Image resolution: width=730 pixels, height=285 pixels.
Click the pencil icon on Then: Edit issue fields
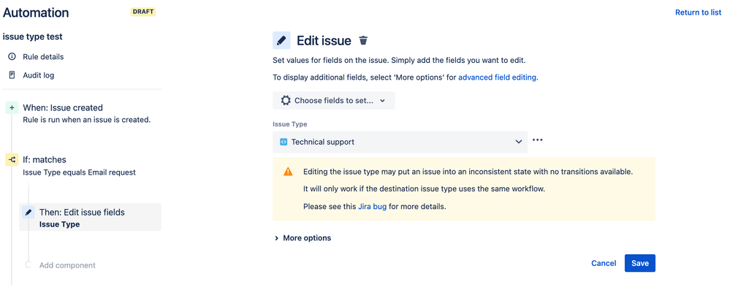point(28,213)
